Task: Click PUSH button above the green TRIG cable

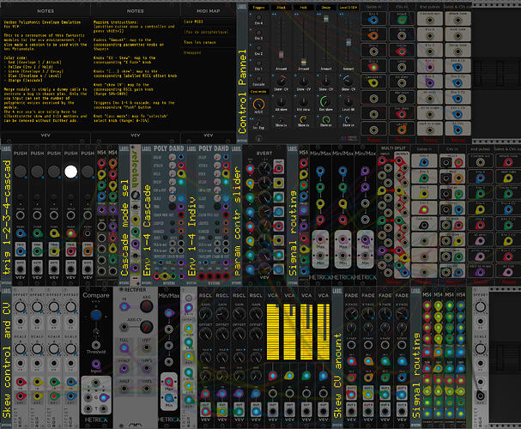Action: [x=37, y=172]
